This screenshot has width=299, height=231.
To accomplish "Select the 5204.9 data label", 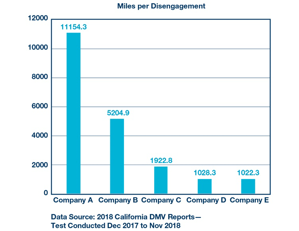I will coord(118,113).
